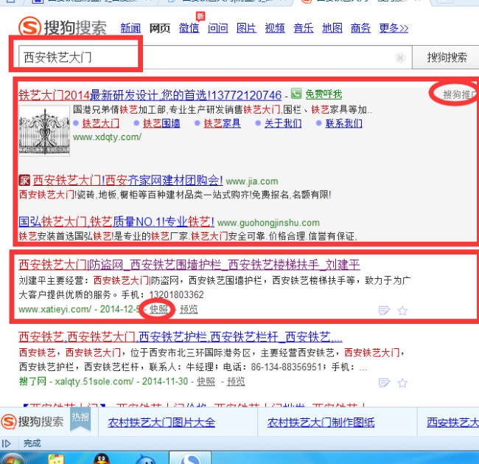
Task: Click the play icon in status bar
Action: [6, 443]
